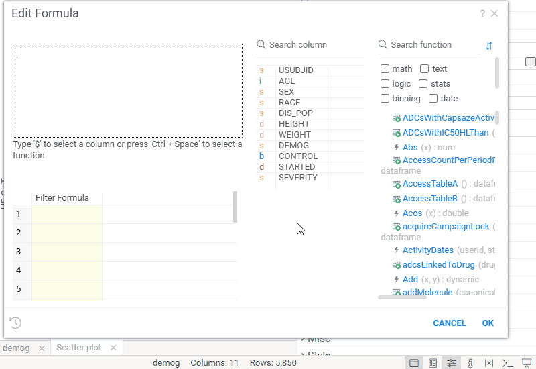This screenshot has width=536, height=369.
Task: Select the HEIGHT column in list
Action: [293, 124]
